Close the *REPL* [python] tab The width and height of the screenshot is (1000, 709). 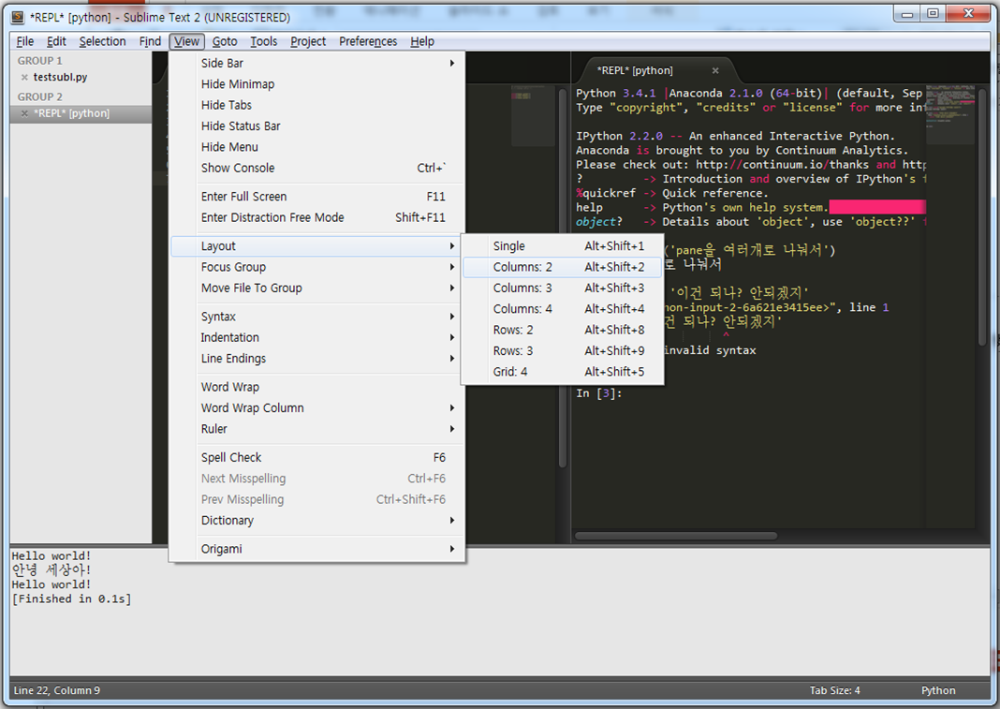(x=715, y=71)
